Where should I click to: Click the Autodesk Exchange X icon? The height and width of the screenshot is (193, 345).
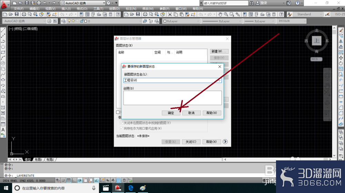click(x=289, y=3)
